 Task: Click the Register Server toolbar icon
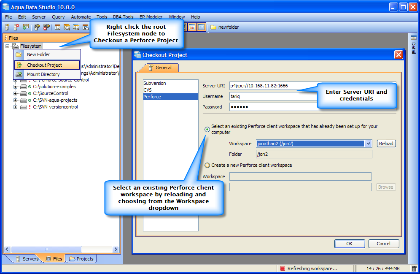pyautogui.click(x=7, y=27)
